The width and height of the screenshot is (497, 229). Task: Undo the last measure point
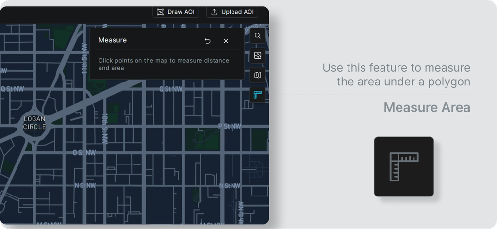208,41
